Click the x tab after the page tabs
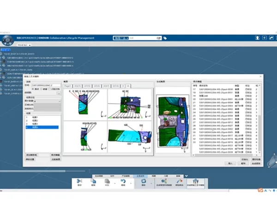Screen dimensions: 277x221 (128, 86)
